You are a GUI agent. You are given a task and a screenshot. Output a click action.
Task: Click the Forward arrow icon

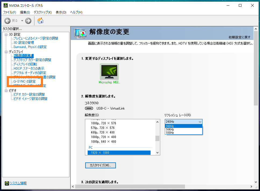(x=28, y=21)
